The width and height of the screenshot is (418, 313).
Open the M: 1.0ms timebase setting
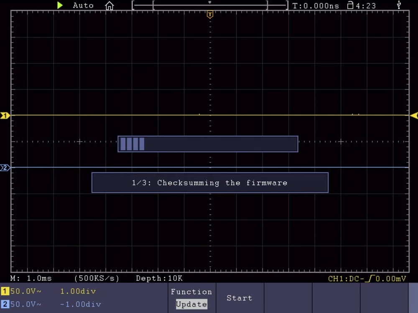point(31,278)
